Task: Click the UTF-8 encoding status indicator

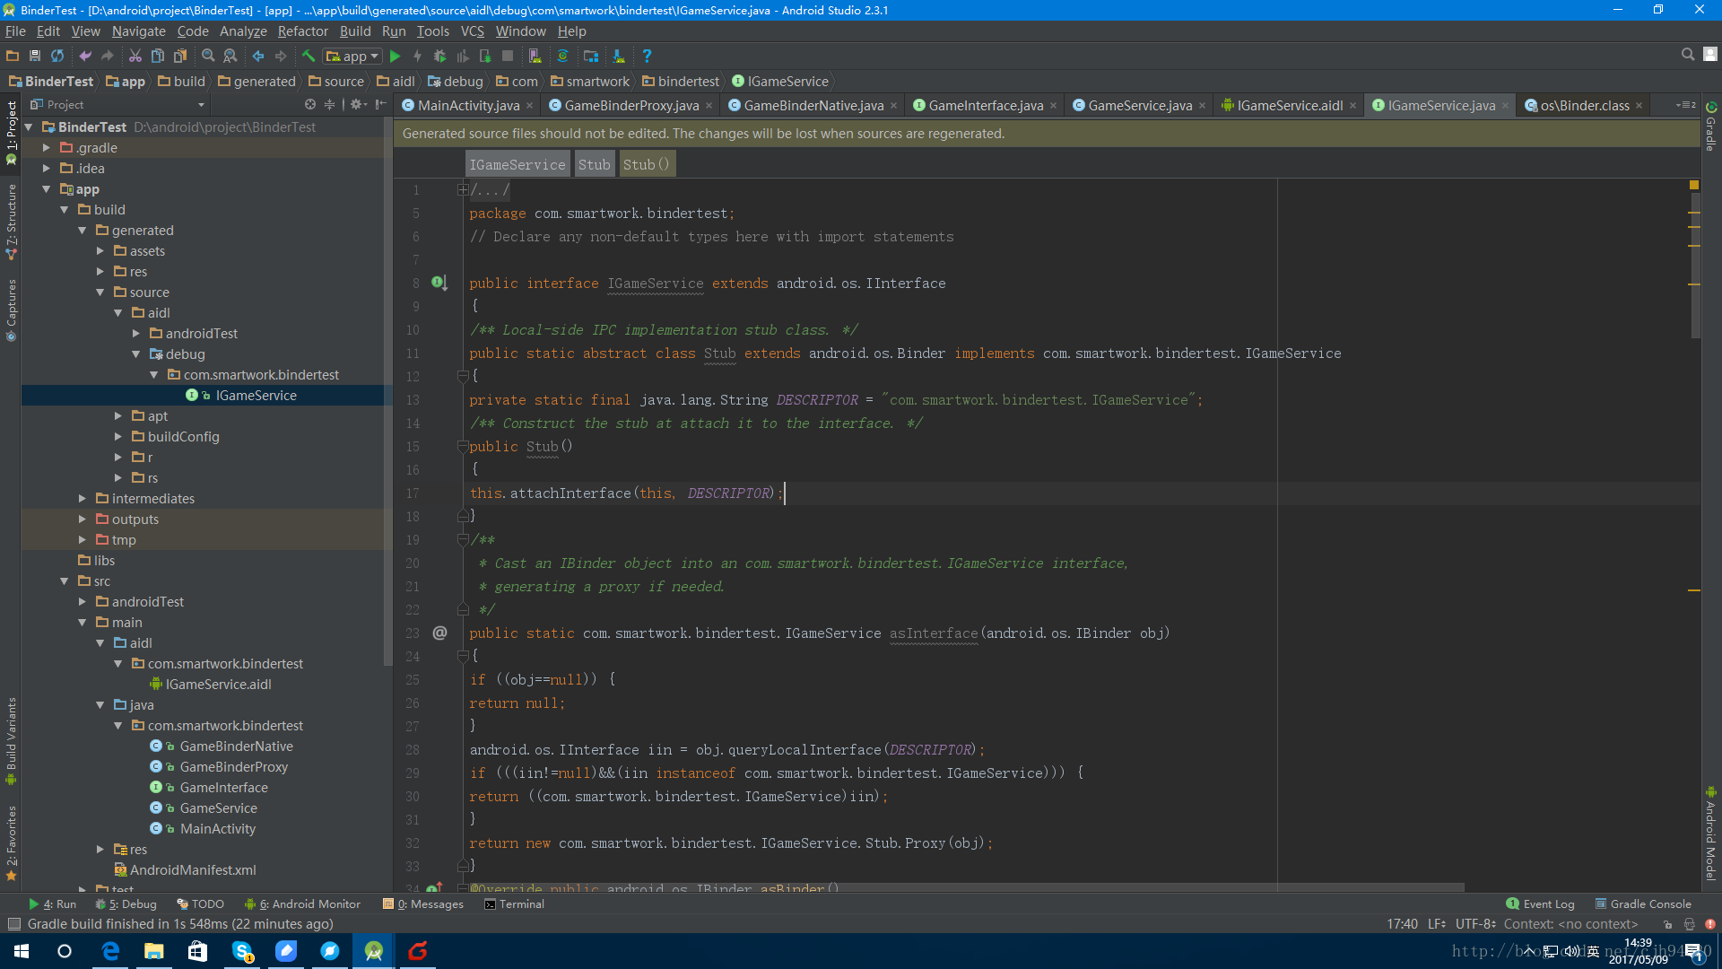Action: [1475, 924]
